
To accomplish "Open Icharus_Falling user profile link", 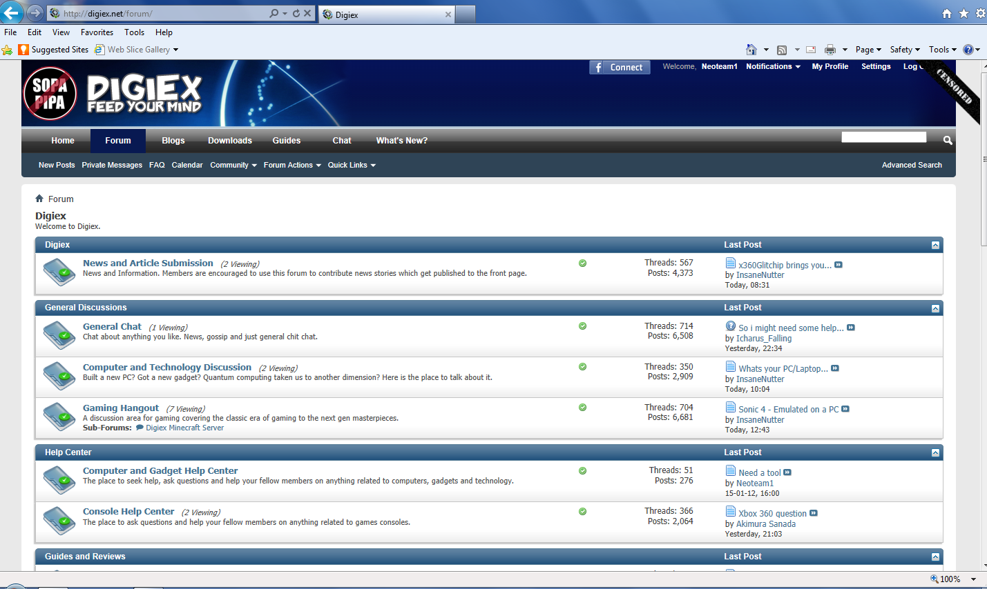I will pyautogui.click(x=764, y=339).
